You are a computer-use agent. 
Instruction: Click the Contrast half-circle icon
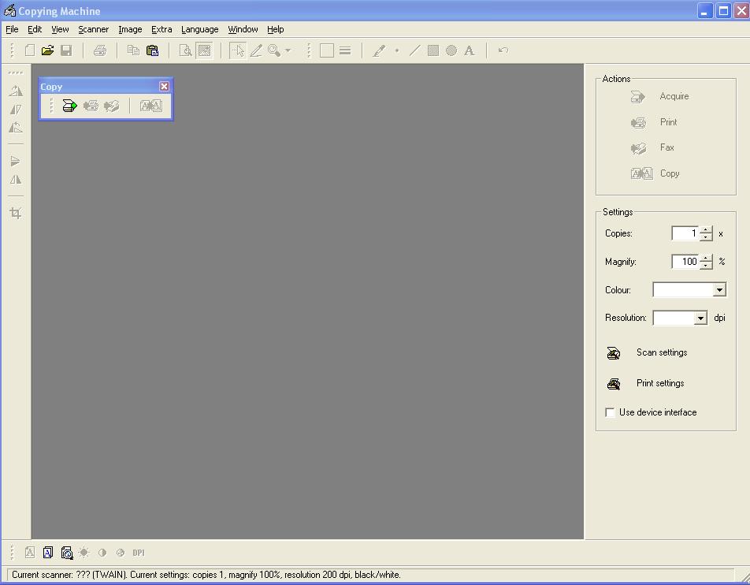pos(102,553)
